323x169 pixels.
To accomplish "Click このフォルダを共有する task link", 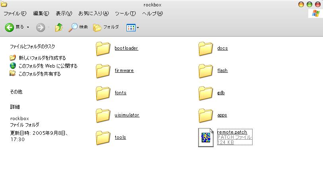I will tap(39, 74).
